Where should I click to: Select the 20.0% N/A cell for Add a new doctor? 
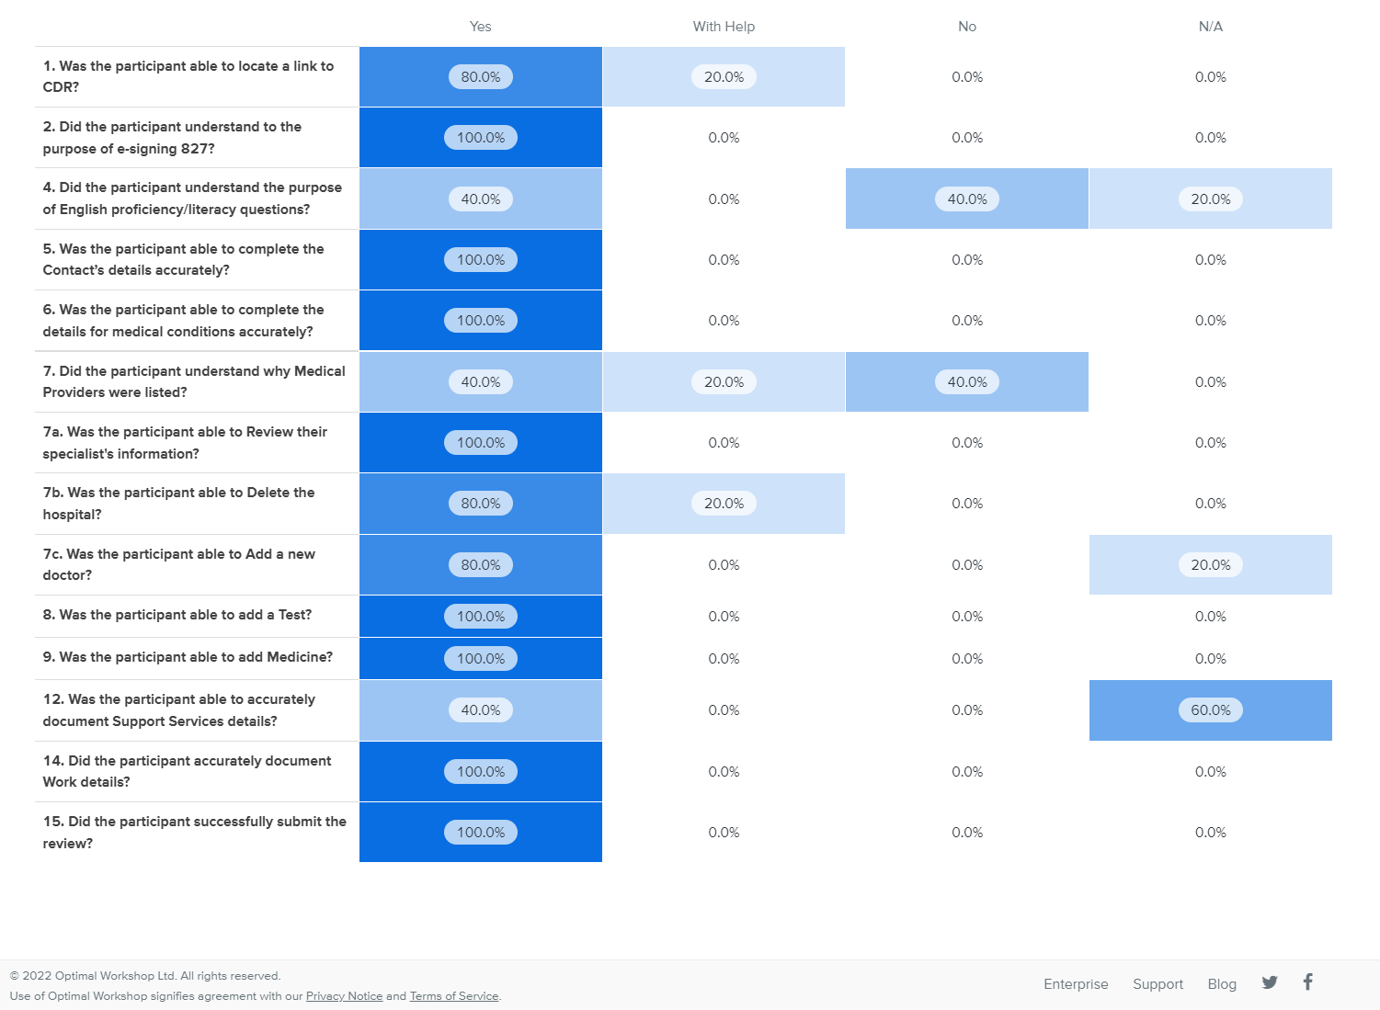click(x=1210, y=565)
